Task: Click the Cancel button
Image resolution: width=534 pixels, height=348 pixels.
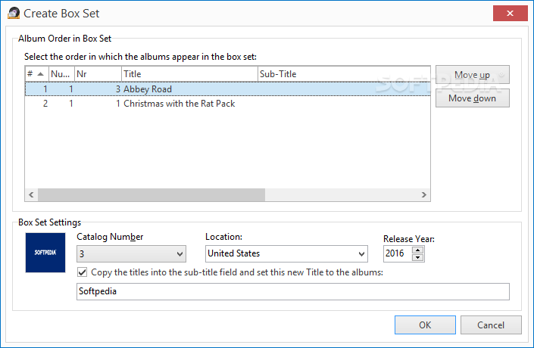Action: (x=491, y=325)
